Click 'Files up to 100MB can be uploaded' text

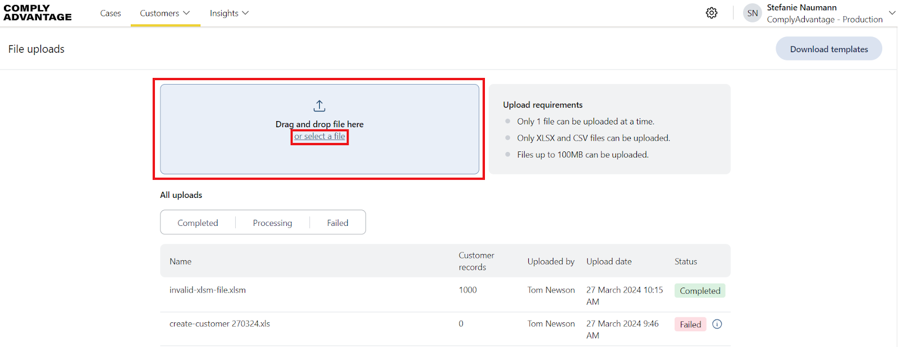(583, 155)
